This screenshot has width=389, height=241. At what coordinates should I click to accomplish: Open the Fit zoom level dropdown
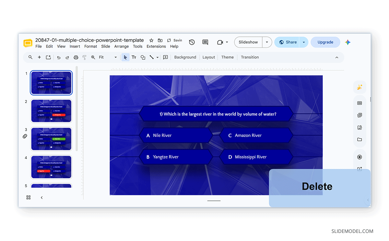108,57
